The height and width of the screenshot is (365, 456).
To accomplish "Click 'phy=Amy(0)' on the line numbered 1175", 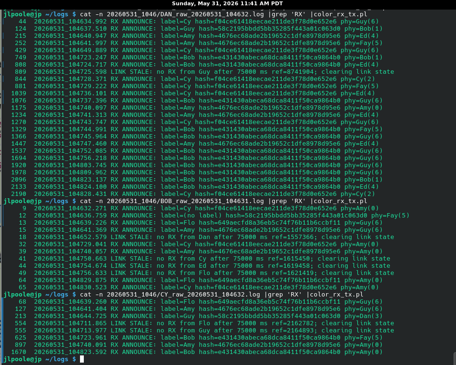I will click(364, 108).
